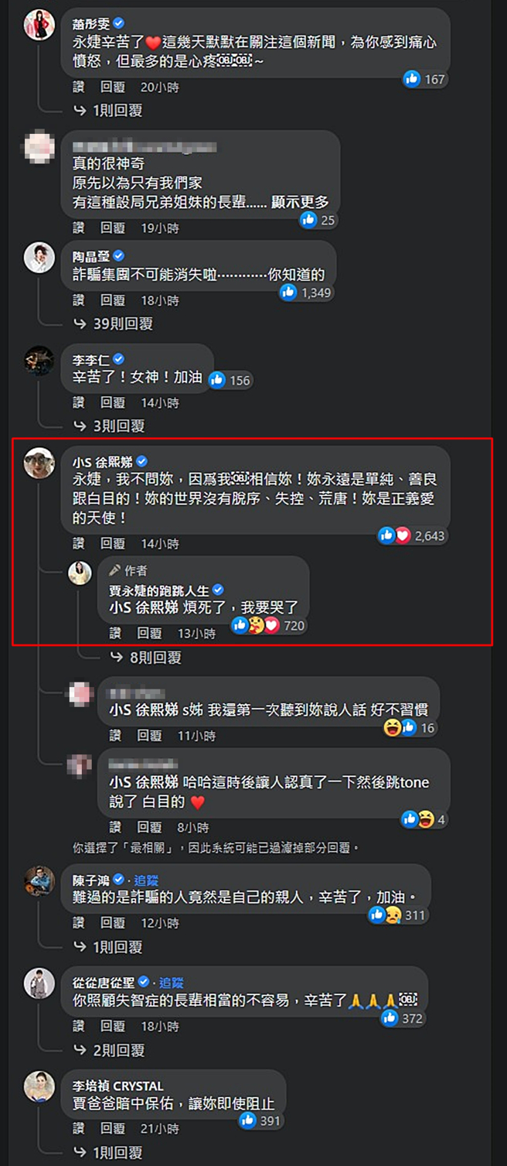The width and height of the screenshot is (507, 1166).
Task: Open reactions on 賈永婕's reply with 720
Action: pyautogui.click(x=268, y=624)
